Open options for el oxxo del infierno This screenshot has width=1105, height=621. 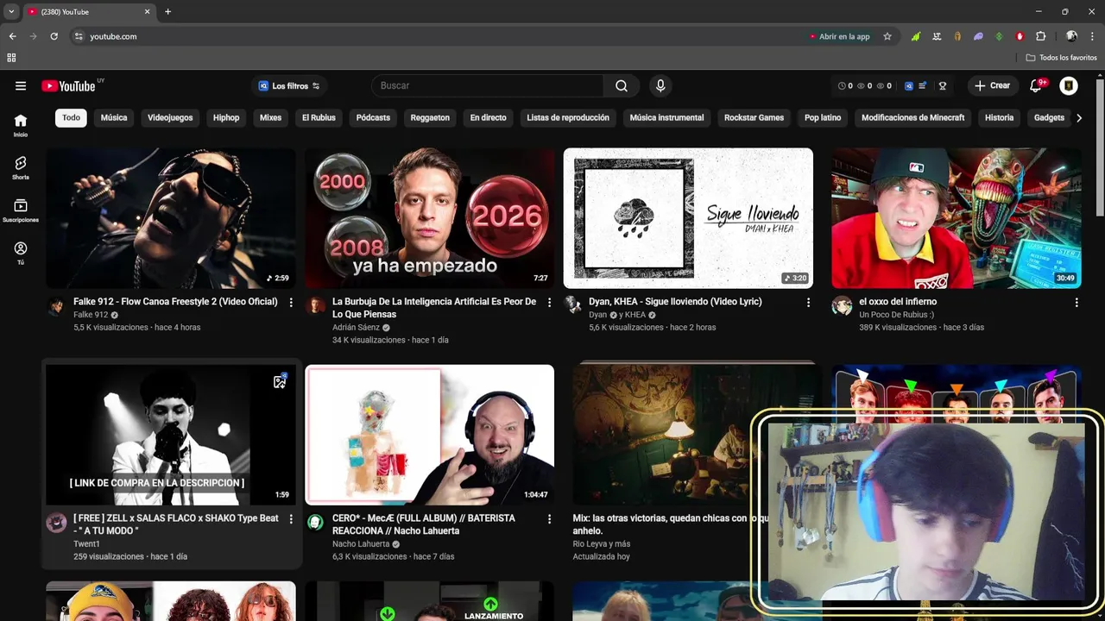point(1077,303)
